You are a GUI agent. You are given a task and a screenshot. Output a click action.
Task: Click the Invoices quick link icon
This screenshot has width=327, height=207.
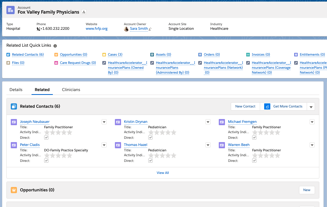pos(248,55)
